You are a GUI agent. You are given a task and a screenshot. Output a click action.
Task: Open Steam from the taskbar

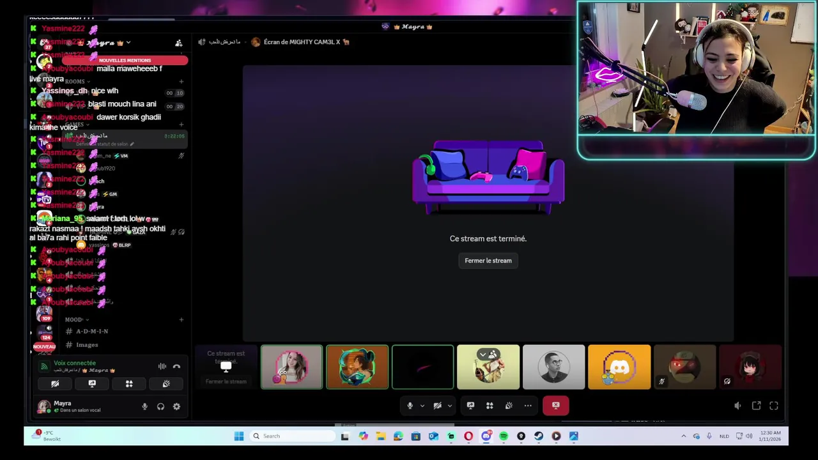(x=538, y=436)
